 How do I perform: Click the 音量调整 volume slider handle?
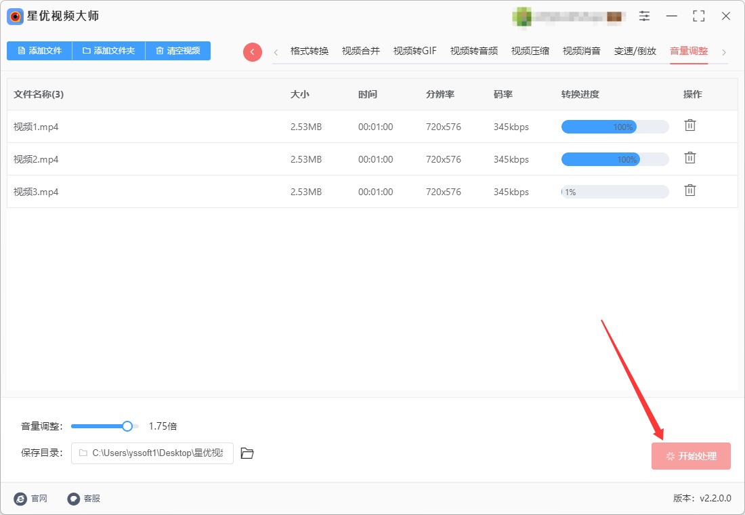click(127, 426)
